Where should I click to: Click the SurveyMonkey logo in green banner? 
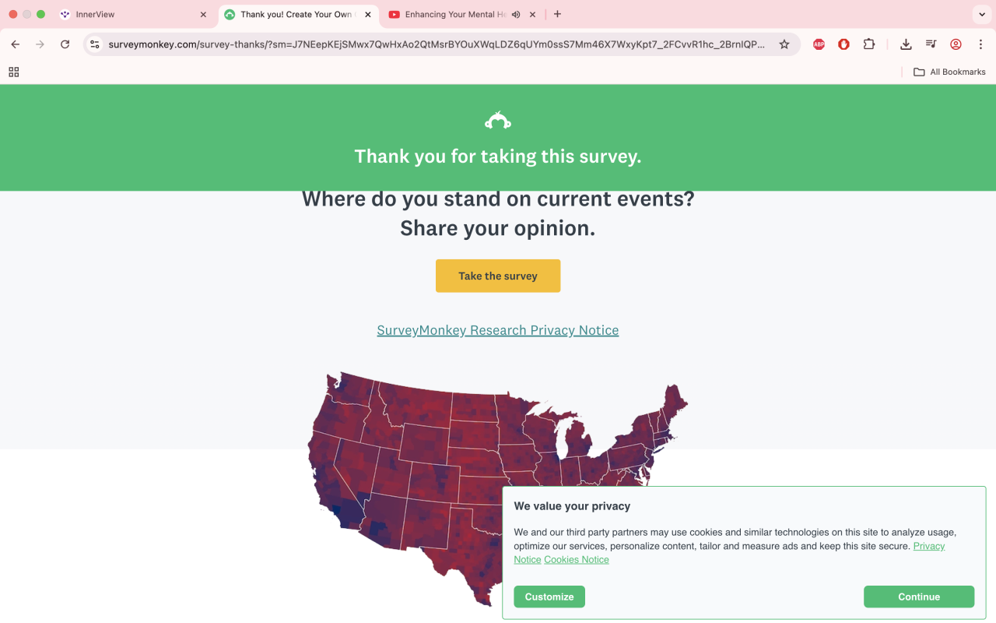498,121
